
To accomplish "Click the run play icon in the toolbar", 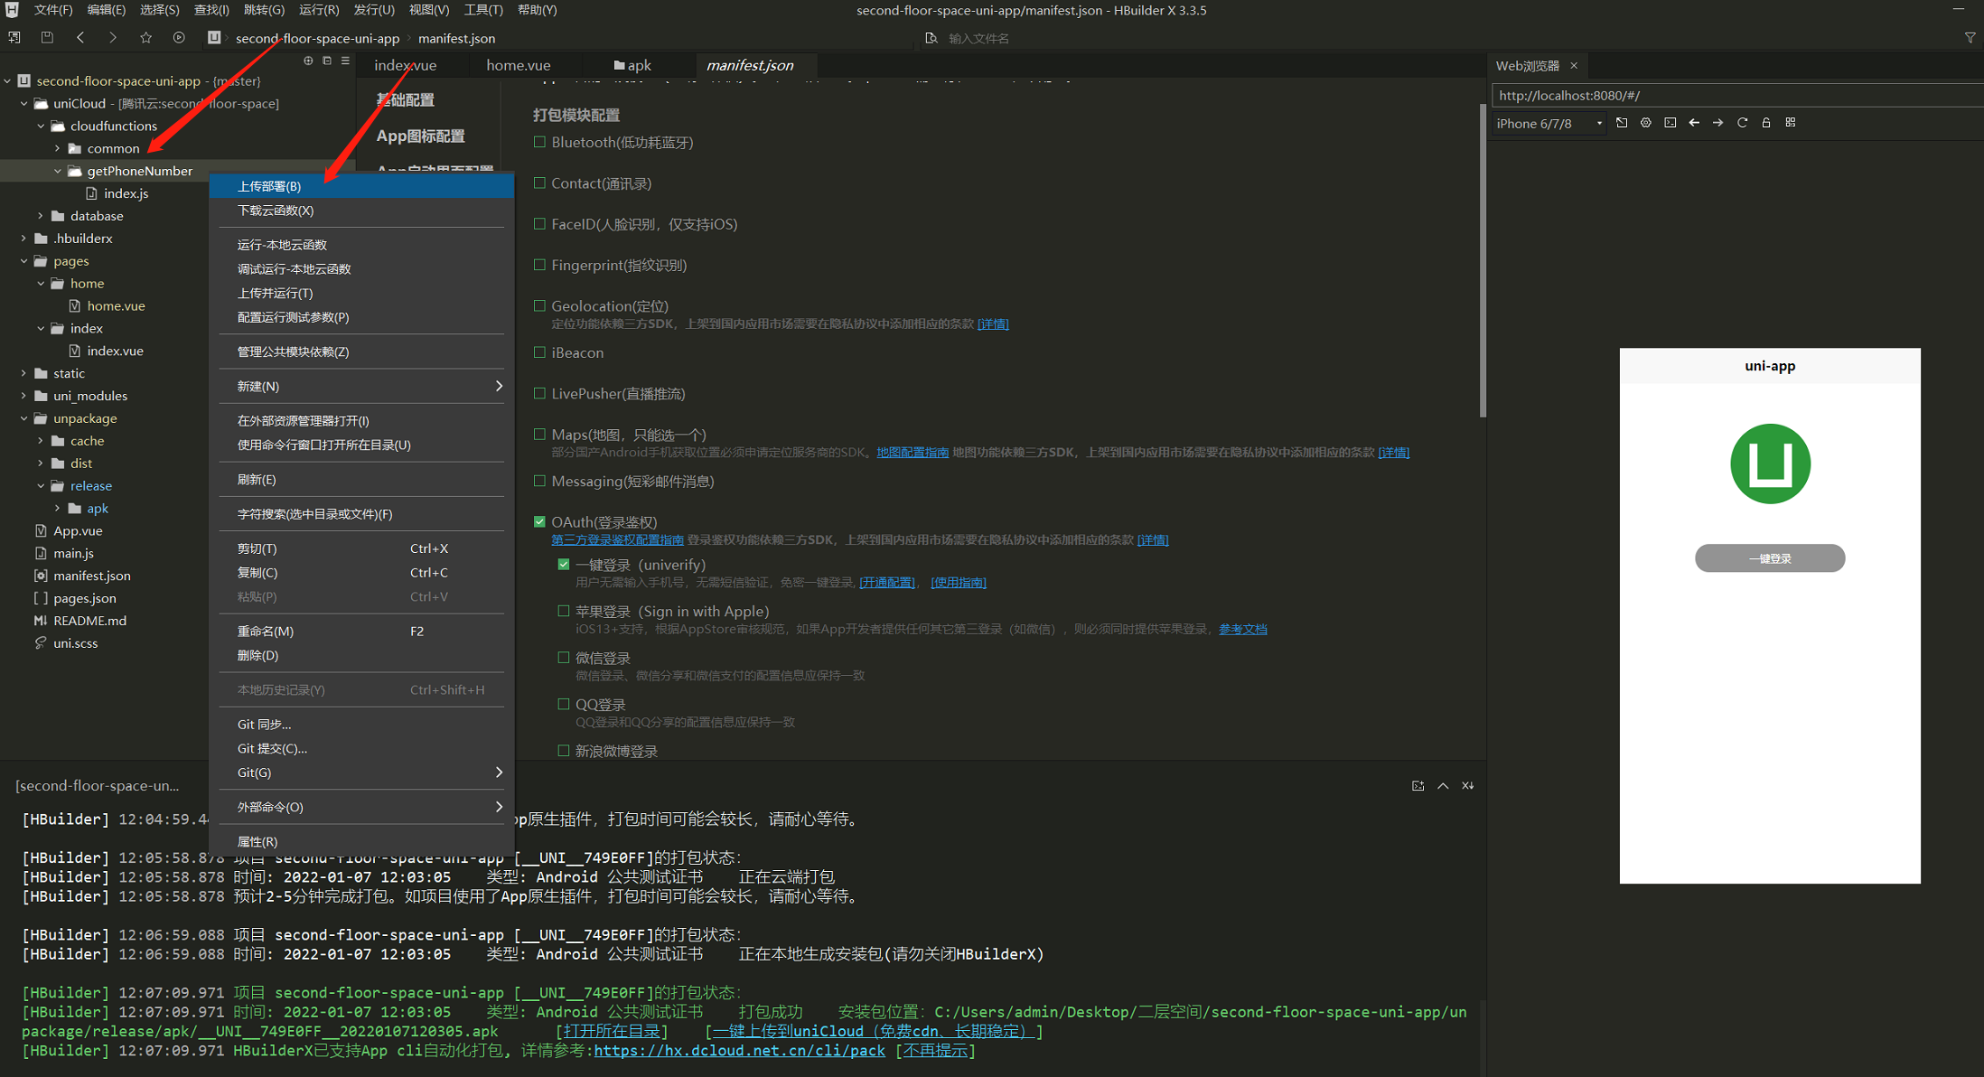I will [x=179, y=38].
